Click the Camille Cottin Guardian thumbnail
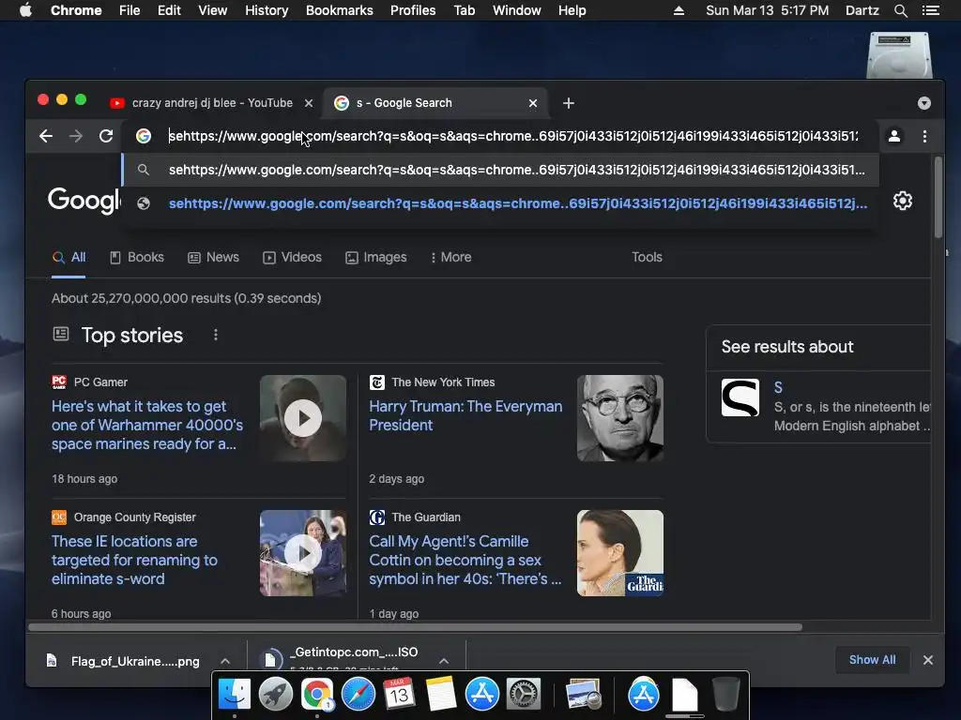 (620, 553)
